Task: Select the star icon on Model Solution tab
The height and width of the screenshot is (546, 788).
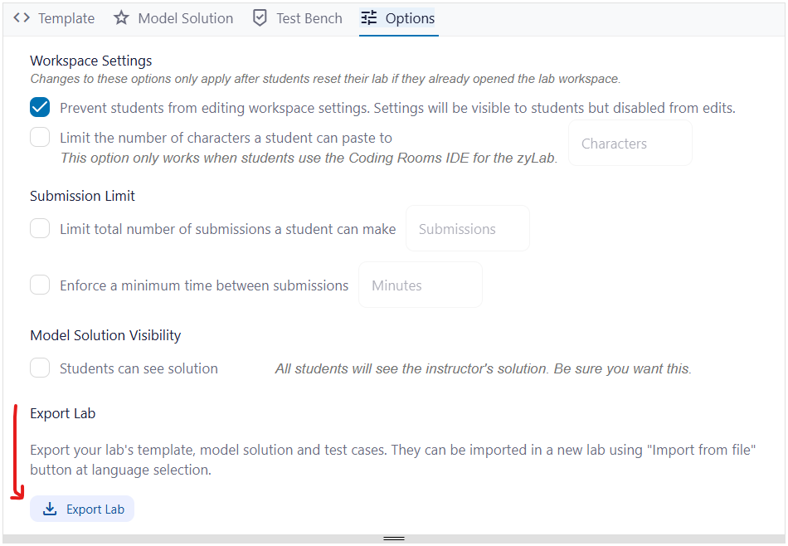Action: pos(122,17)
